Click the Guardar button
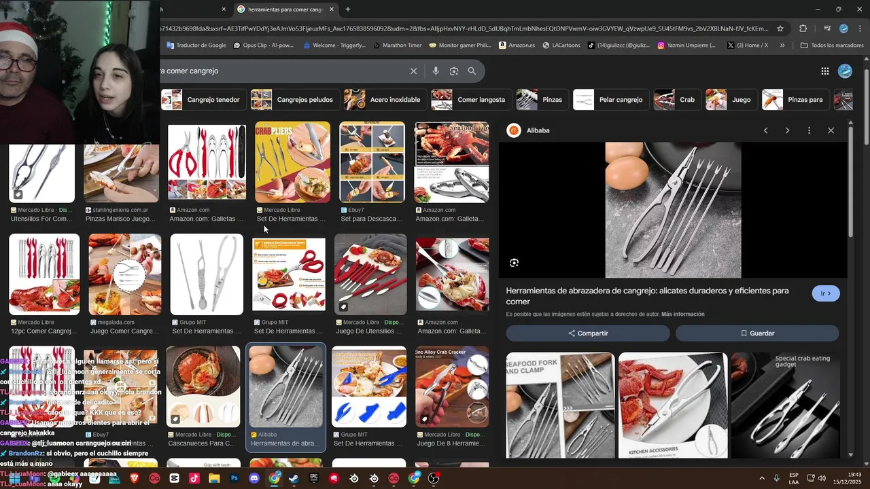 757,333
